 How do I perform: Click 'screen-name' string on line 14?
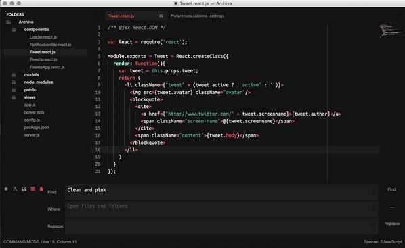coord(202,121)
